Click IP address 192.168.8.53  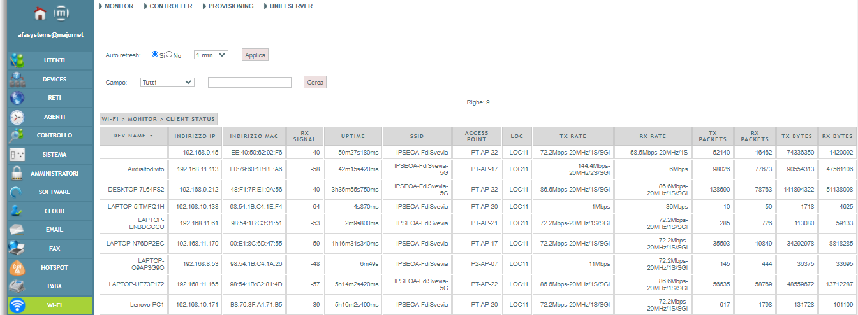click(200, 264)
